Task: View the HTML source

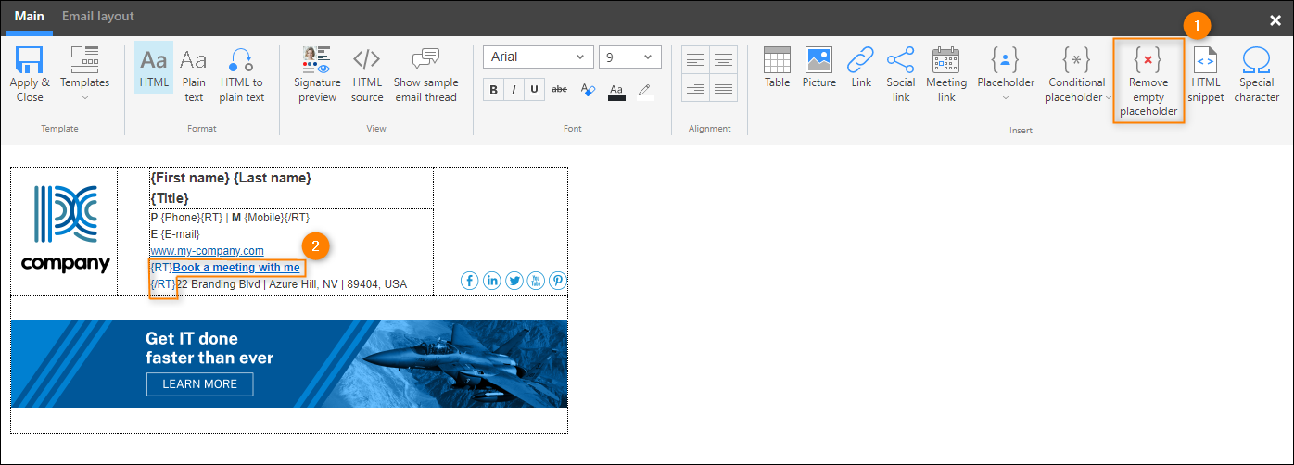Action: click(367, 74)
